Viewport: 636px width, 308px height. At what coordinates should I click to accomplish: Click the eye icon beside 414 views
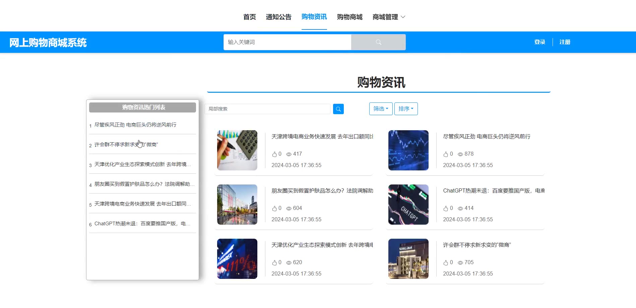click(x=460, y=209)
